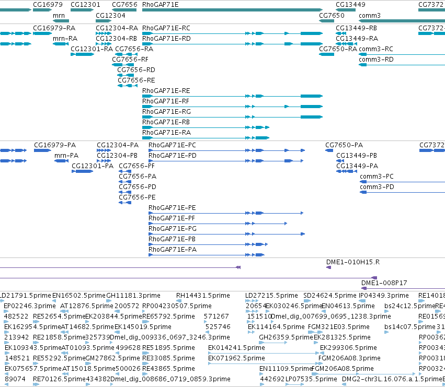
Task: Click EST LD27215.5prime
Action: [271, 296]
